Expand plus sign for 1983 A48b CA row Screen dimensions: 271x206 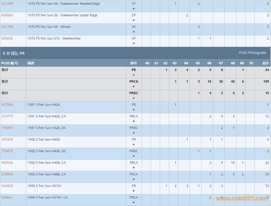click(134, 179)
